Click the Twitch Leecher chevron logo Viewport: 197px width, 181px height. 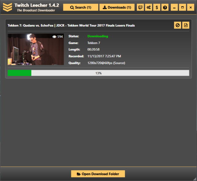(x=8, y=7)
